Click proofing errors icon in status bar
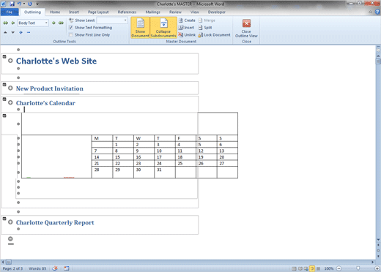The height and width of the screenshot is (272, 381). [x=55, y=268]
